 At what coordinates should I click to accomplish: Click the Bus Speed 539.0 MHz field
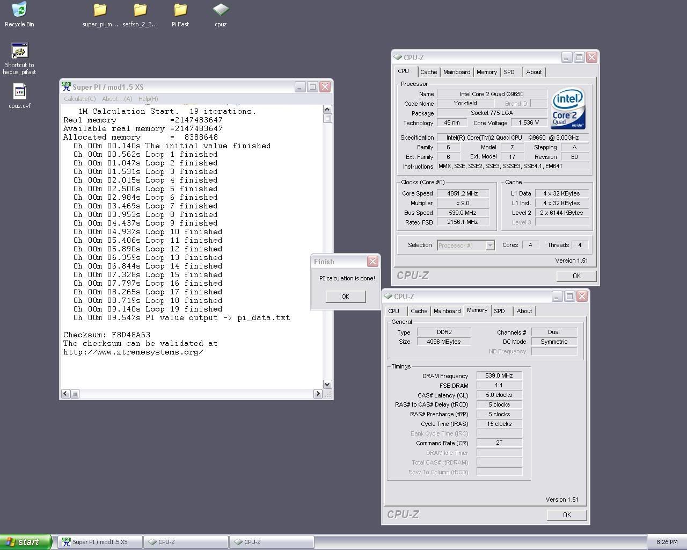point(463,213)
